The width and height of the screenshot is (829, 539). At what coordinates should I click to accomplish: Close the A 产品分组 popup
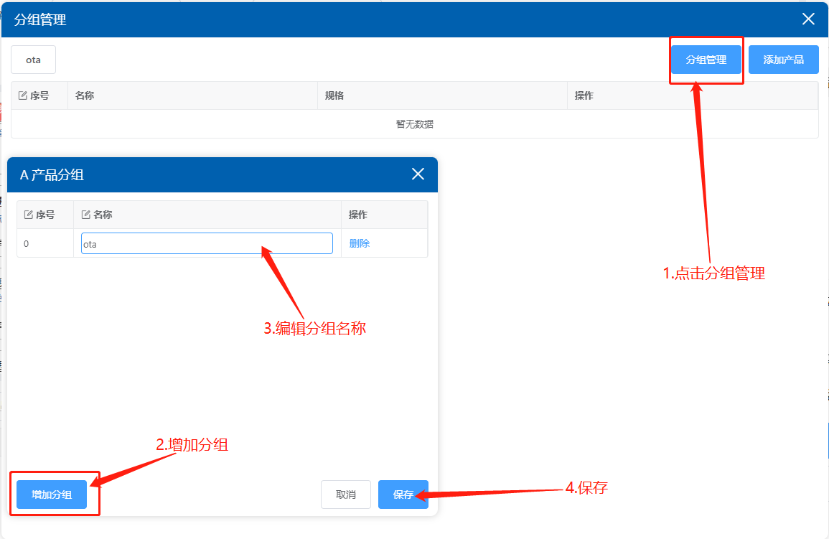pos(418,174)
